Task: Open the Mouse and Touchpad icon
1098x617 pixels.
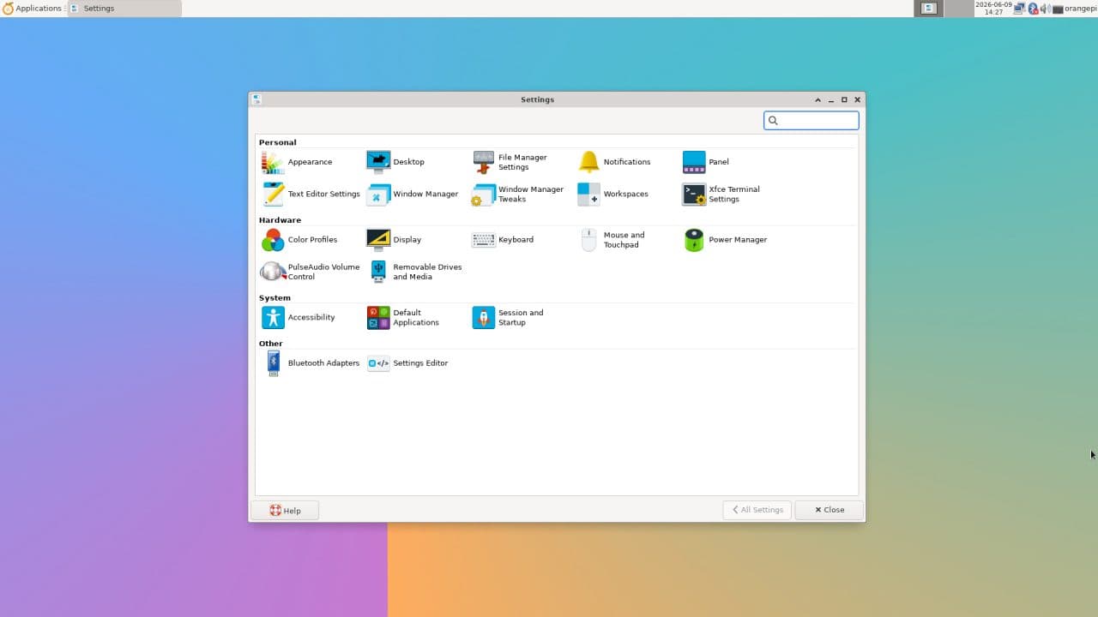Action: pos(588,240)
